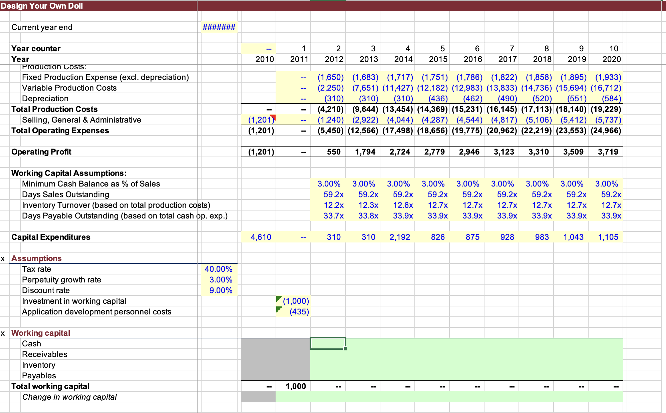Click the x marker beside Assumptions heading
666x413 pixels.
[3, 259]
